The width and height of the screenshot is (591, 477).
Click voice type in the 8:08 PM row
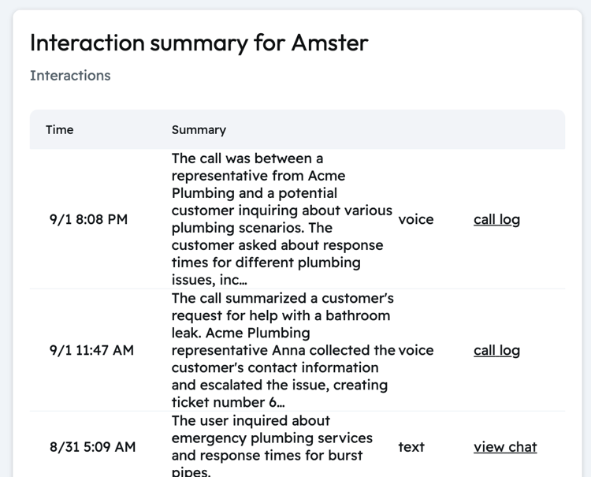(416, 219)
